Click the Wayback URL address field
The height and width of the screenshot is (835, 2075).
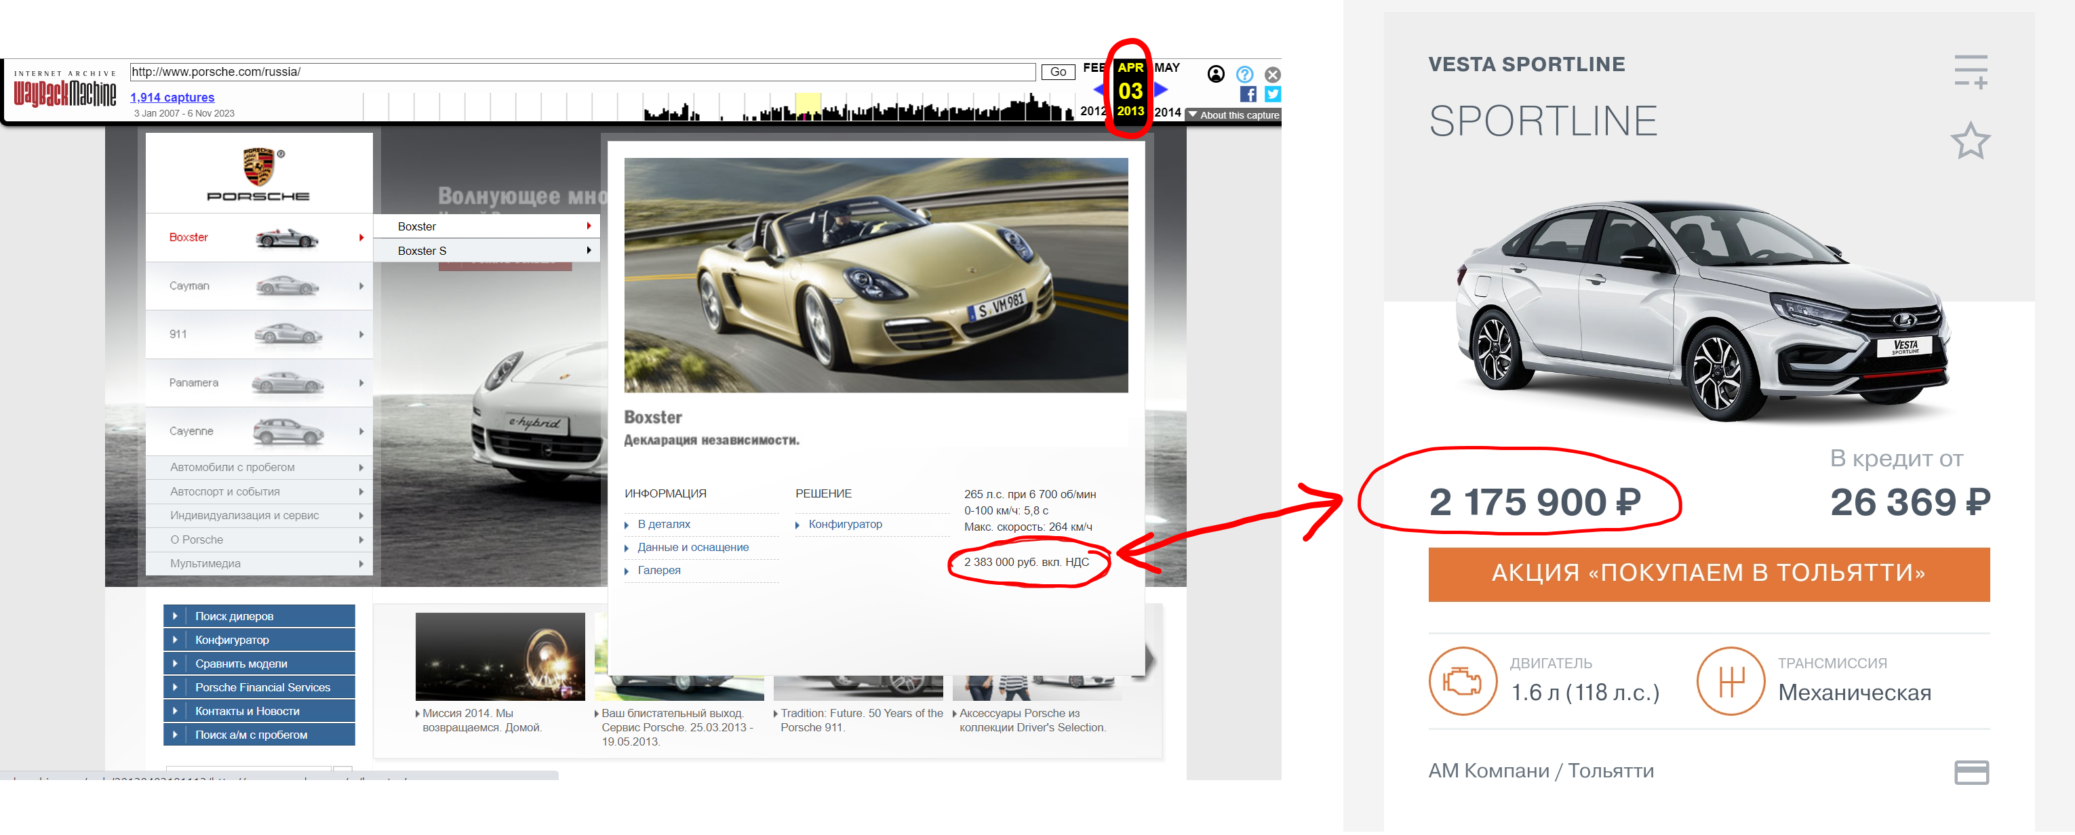pos(582,72)
